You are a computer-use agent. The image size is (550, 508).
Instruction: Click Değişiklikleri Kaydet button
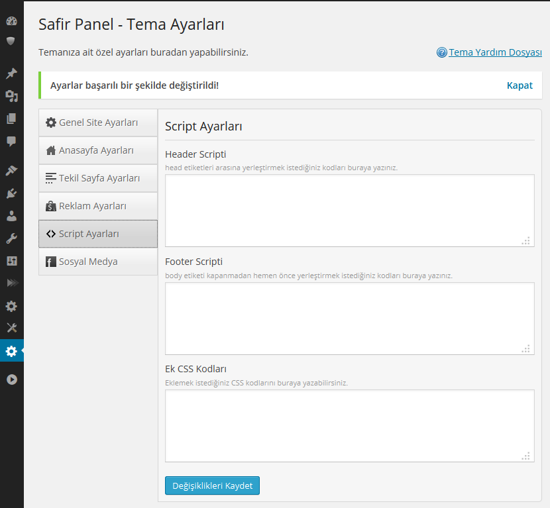click(212, 485)
